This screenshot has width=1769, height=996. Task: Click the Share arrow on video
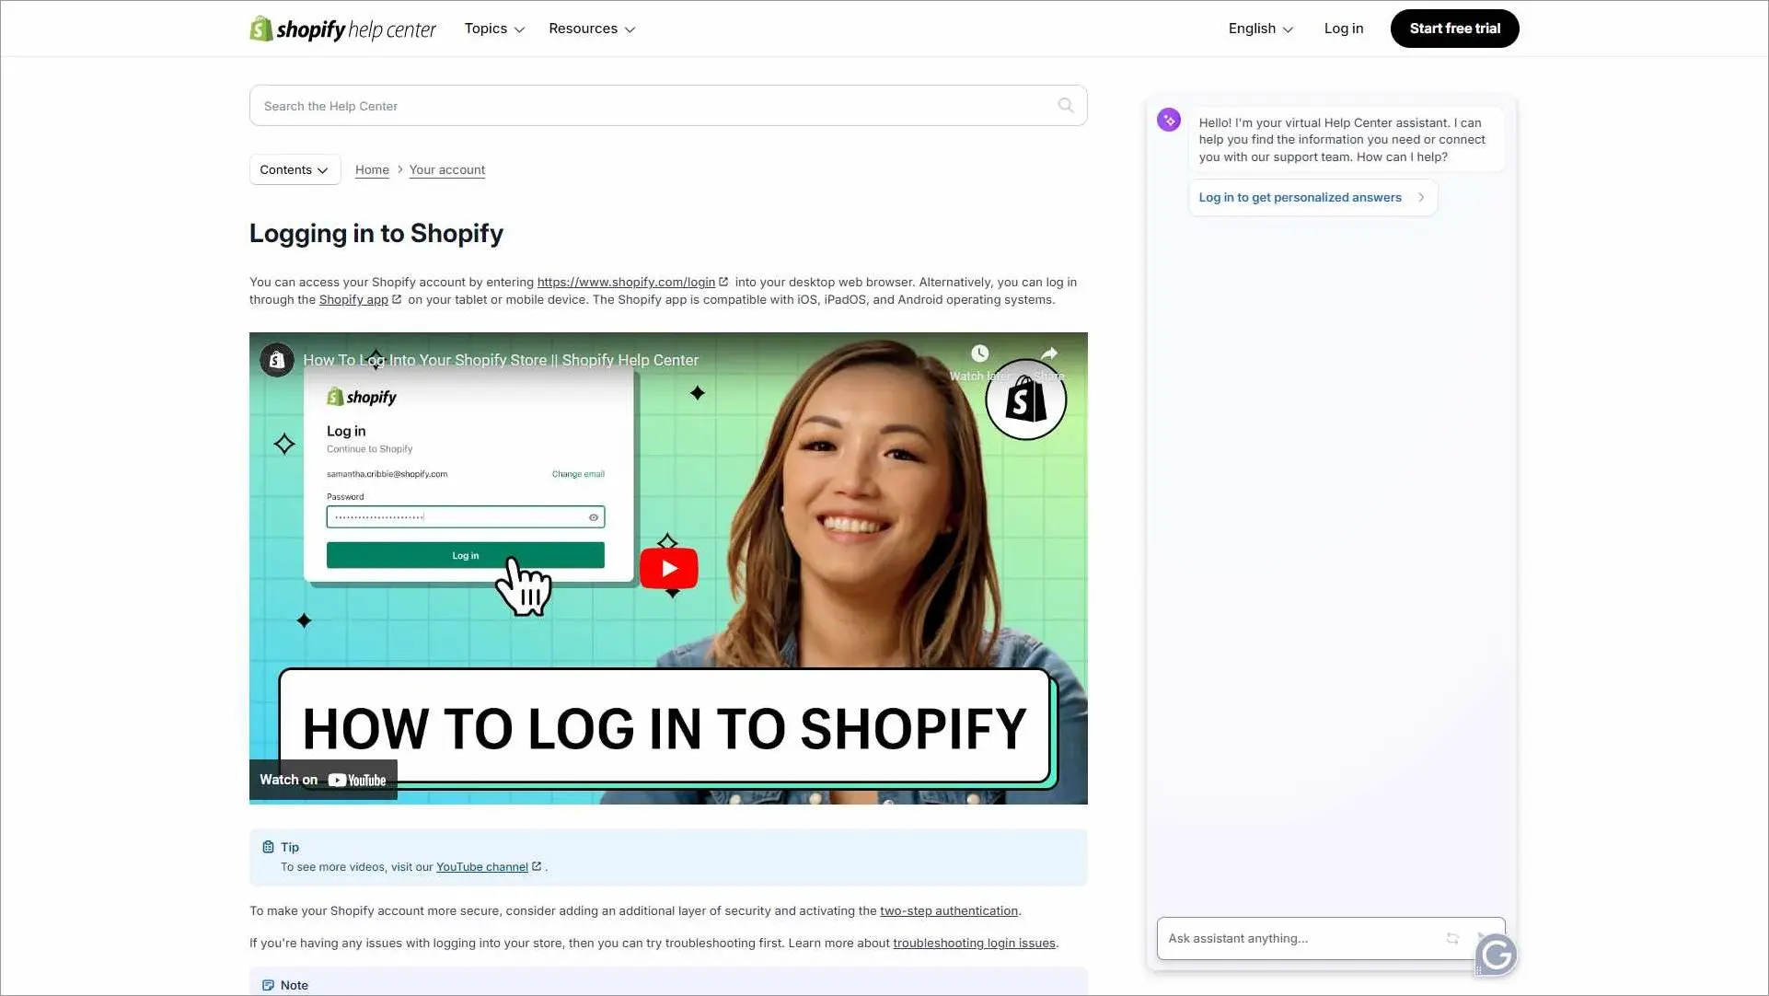[1049, 353]
